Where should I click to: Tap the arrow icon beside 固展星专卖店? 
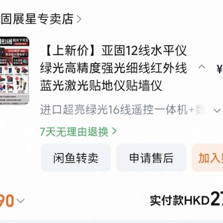tap(79, 19)
